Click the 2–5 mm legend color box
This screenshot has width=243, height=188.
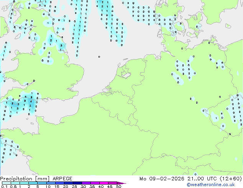pyautogui.click(x=33, y=183)
